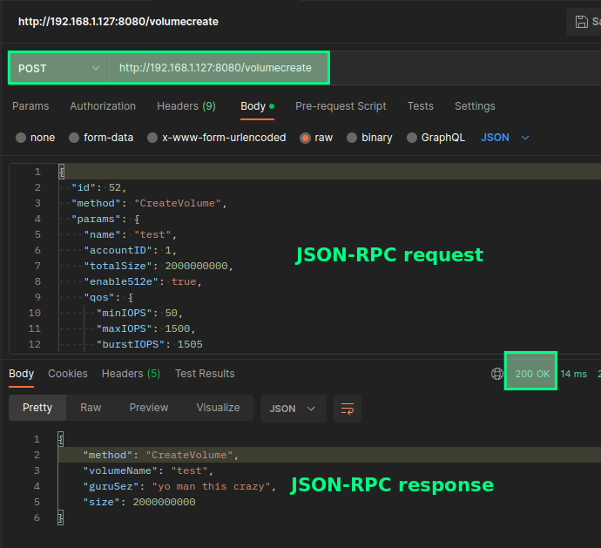The height and width of the screenshot is (548, 601).
Task: Open the Pre-request Script tab
Action: point(341,106)
